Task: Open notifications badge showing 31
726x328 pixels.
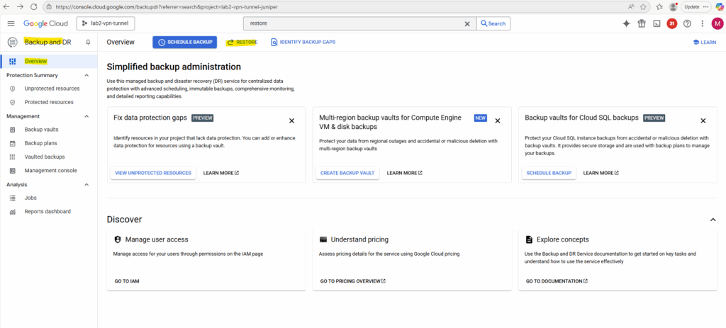Action: click(x=672, y=23)
